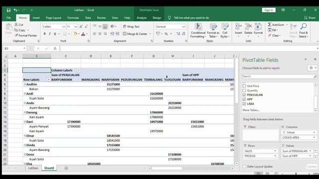Image resolution: width=319 pixels, height=179 pixels.
Task: Open SALES field dropdown in Rows
Action: (275, 151)
